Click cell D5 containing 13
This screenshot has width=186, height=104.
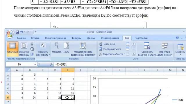pos(55,93)
